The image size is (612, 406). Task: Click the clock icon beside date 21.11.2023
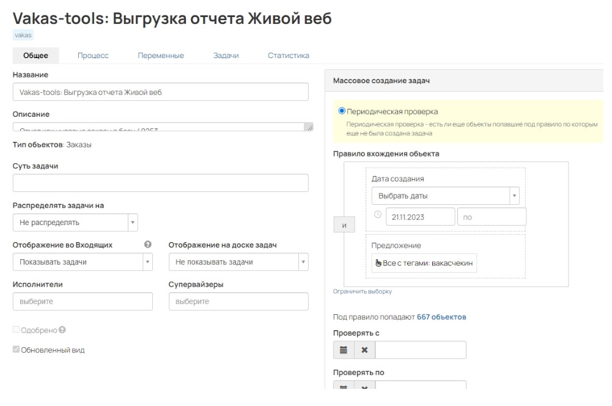pyautogui.click(x=377, y=215)
